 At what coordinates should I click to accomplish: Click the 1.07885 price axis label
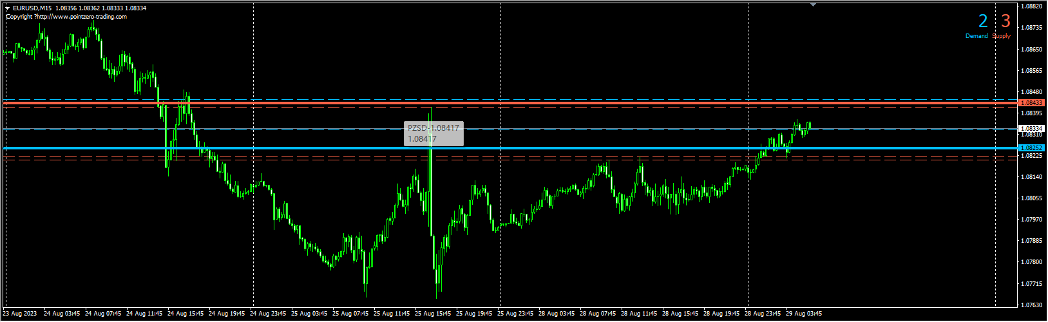coord(1033,241)
